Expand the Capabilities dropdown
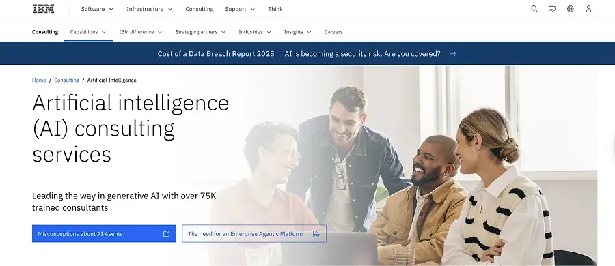Viewport: 615px width, 266px height. (x=88, y=32)
